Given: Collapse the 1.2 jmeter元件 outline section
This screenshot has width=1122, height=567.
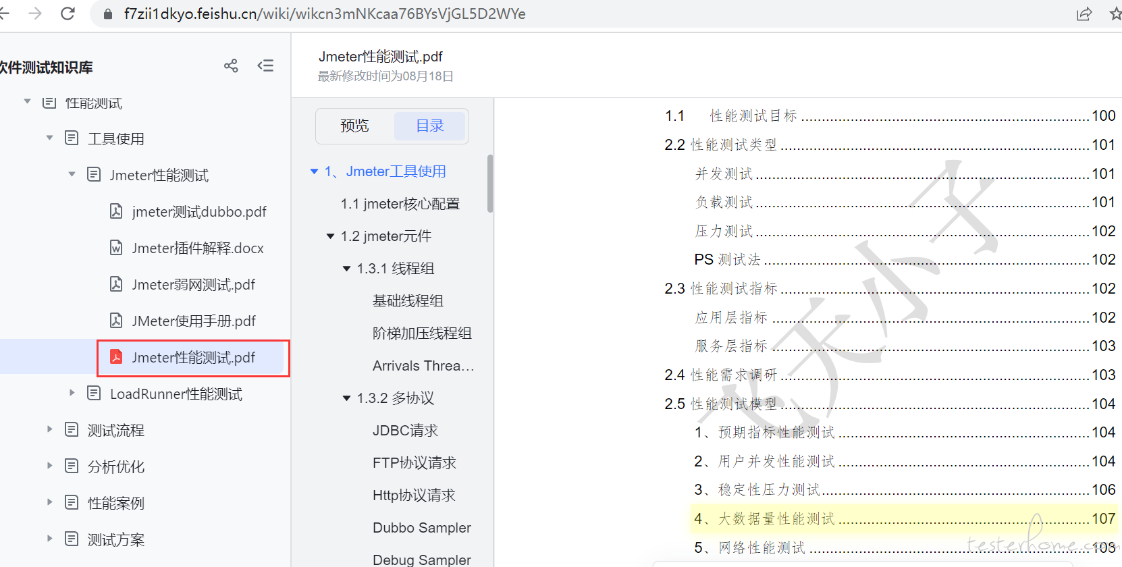Looking at the screenshot, I should (330, 236).
